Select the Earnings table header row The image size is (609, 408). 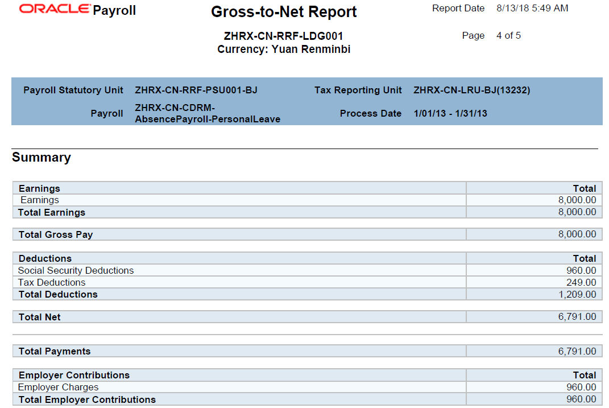307,188
